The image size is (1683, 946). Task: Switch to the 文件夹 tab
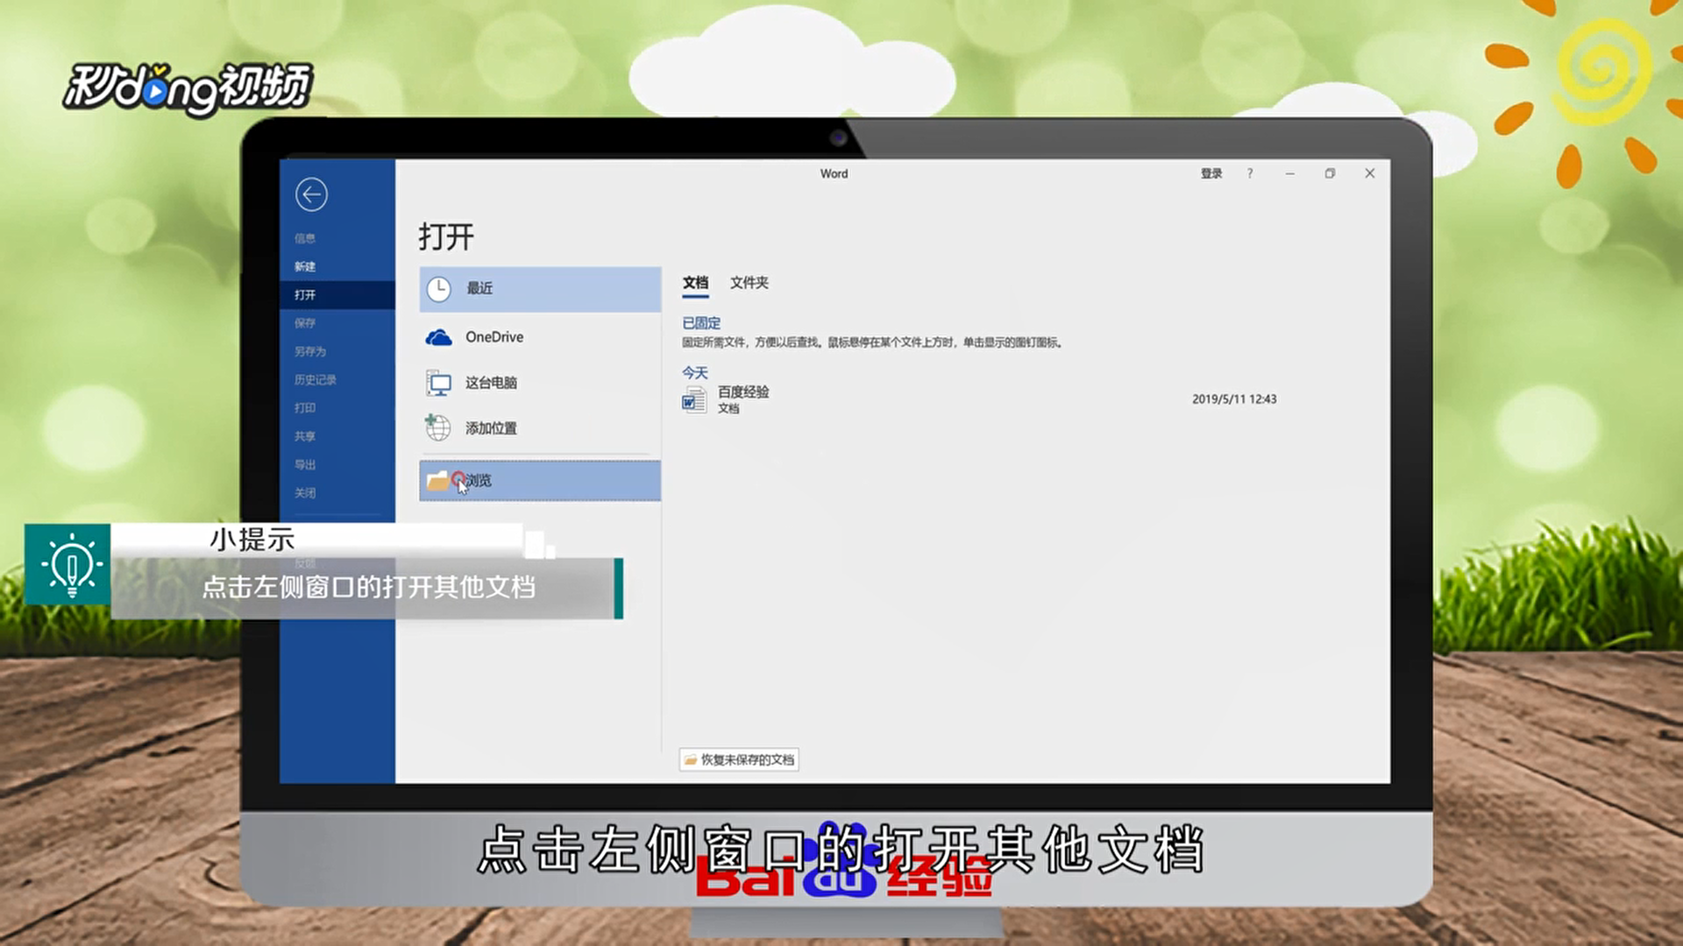tap(749, 282)
